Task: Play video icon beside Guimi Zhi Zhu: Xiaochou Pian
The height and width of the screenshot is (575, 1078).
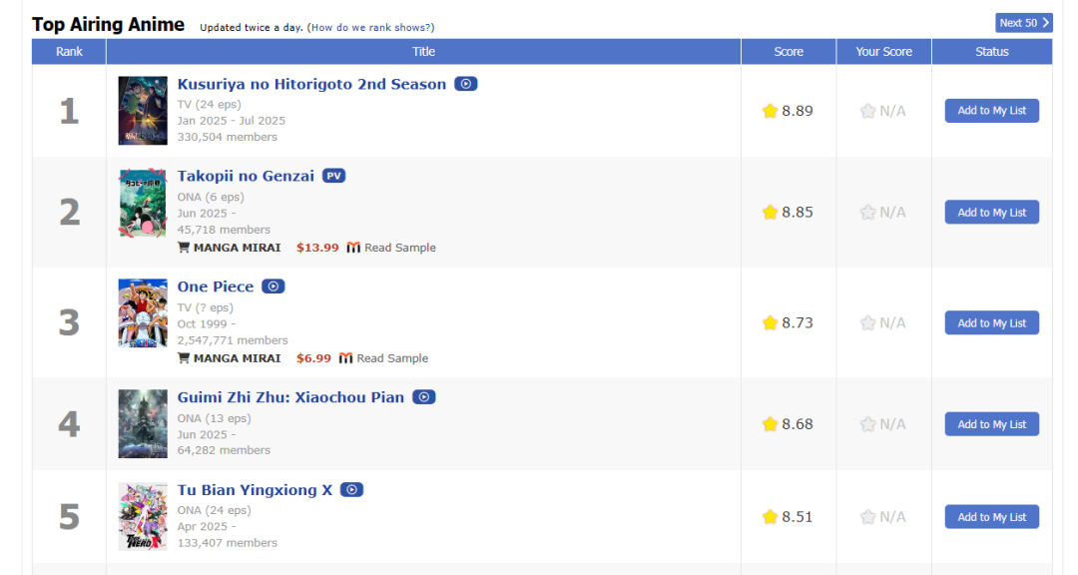Action: click(x=423, y=397)
